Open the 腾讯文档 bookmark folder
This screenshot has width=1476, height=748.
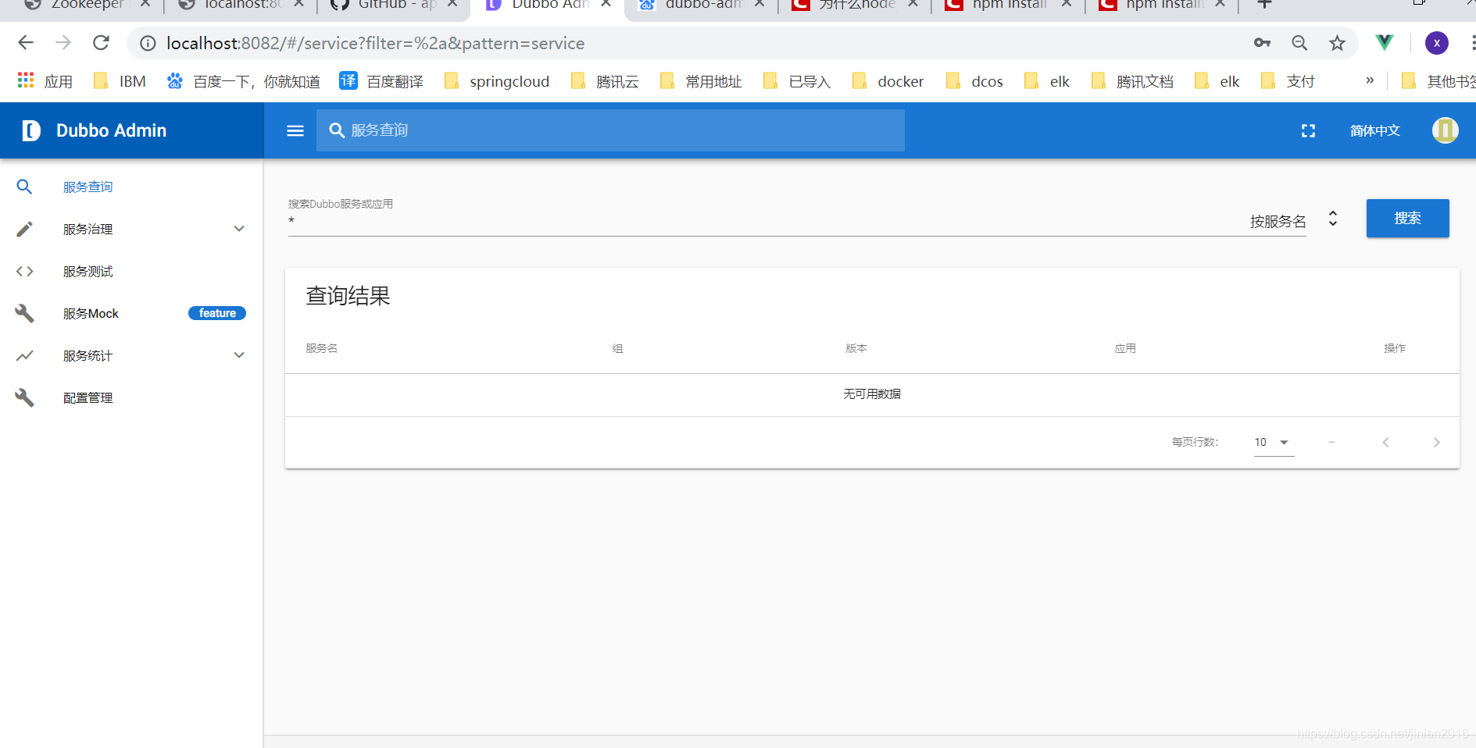coord(1132,81)
